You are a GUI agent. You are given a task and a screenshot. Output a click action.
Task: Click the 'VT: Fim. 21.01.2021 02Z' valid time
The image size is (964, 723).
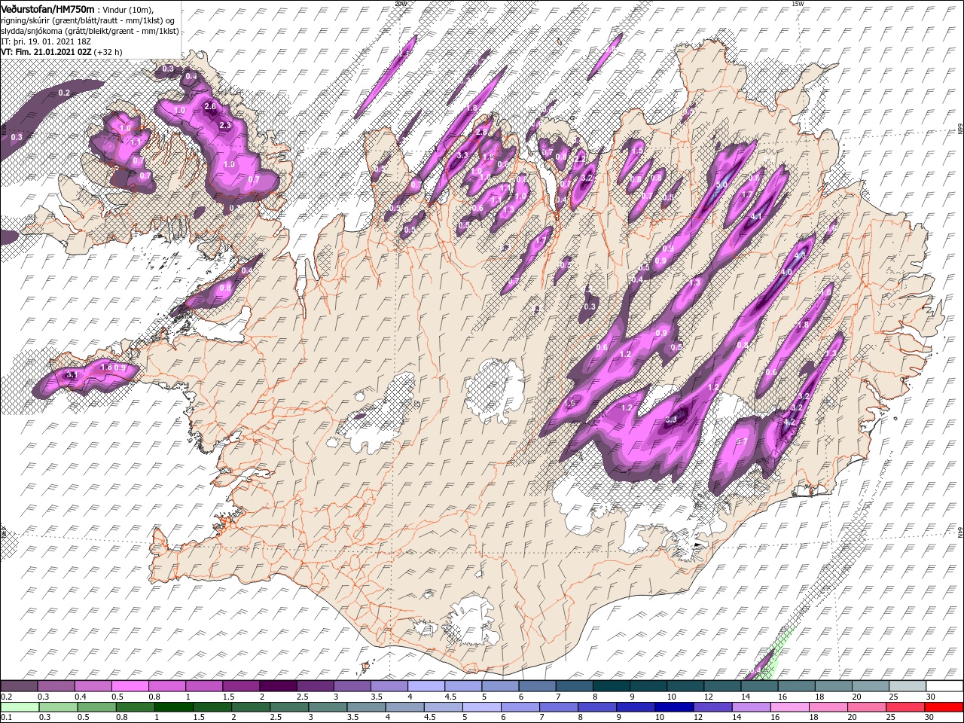point(46,52)
